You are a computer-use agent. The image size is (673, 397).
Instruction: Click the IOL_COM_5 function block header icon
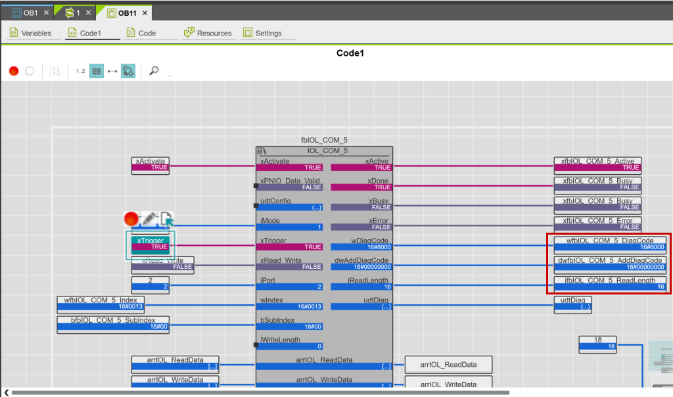[x=261, y=151]
